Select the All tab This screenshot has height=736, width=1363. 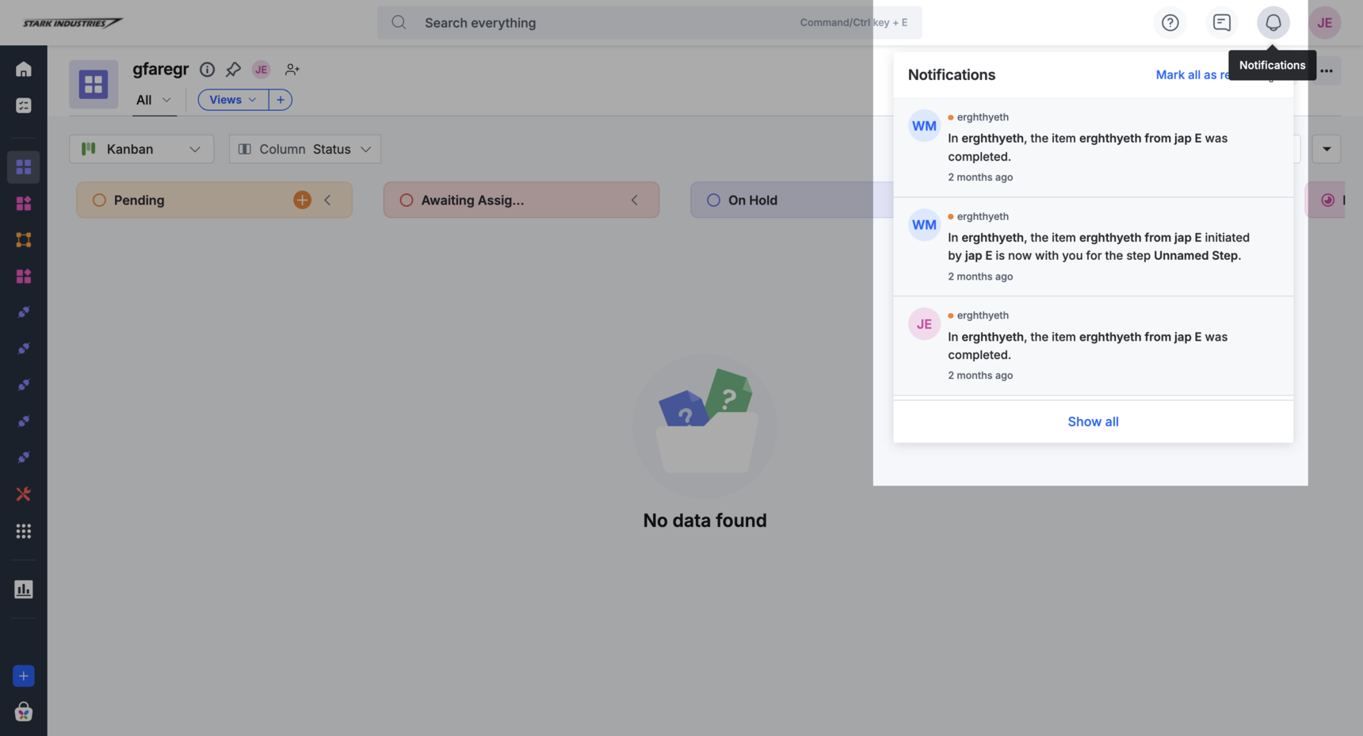[154, 100]
